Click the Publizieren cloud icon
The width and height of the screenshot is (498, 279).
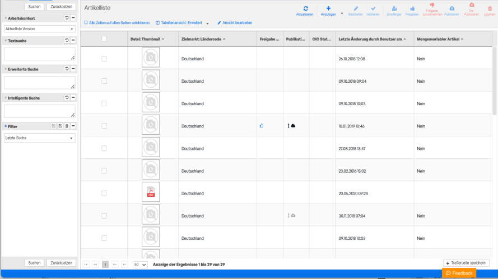[x=452, y=8]
